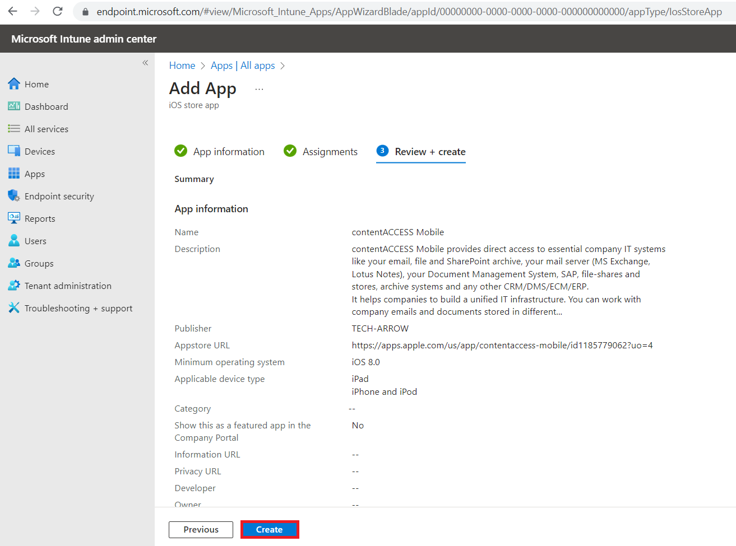Open Devices via its monitor icon

(14, 151)
